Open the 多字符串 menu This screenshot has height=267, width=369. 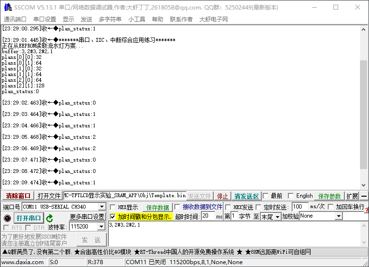tap(110, 19)
